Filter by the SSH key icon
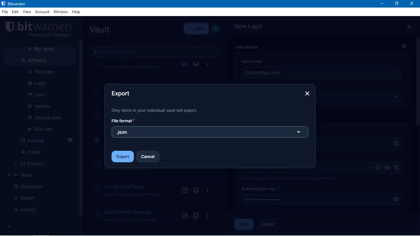 pyautogui.click(x=30, y=129)
